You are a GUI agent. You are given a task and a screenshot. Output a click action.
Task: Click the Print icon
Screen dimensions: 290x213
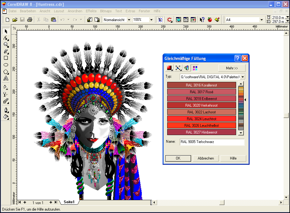(30, 20)
